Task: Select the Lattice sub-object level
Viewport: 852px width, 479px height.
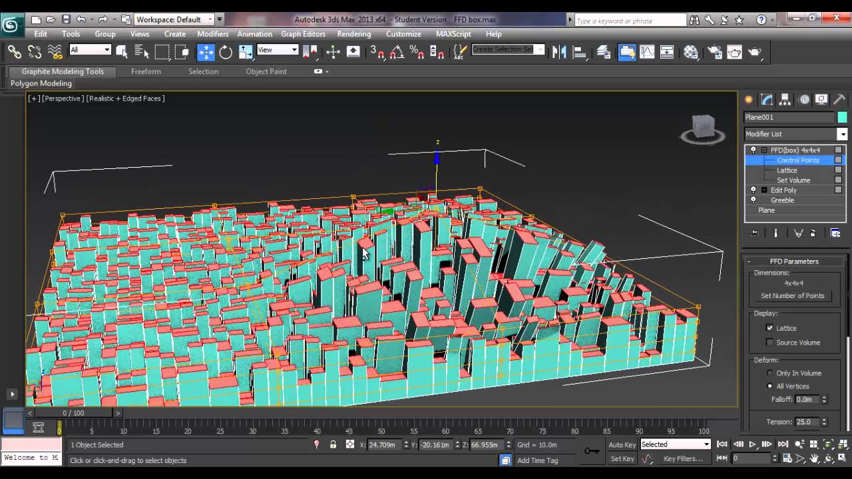Action: click(787, 170)
